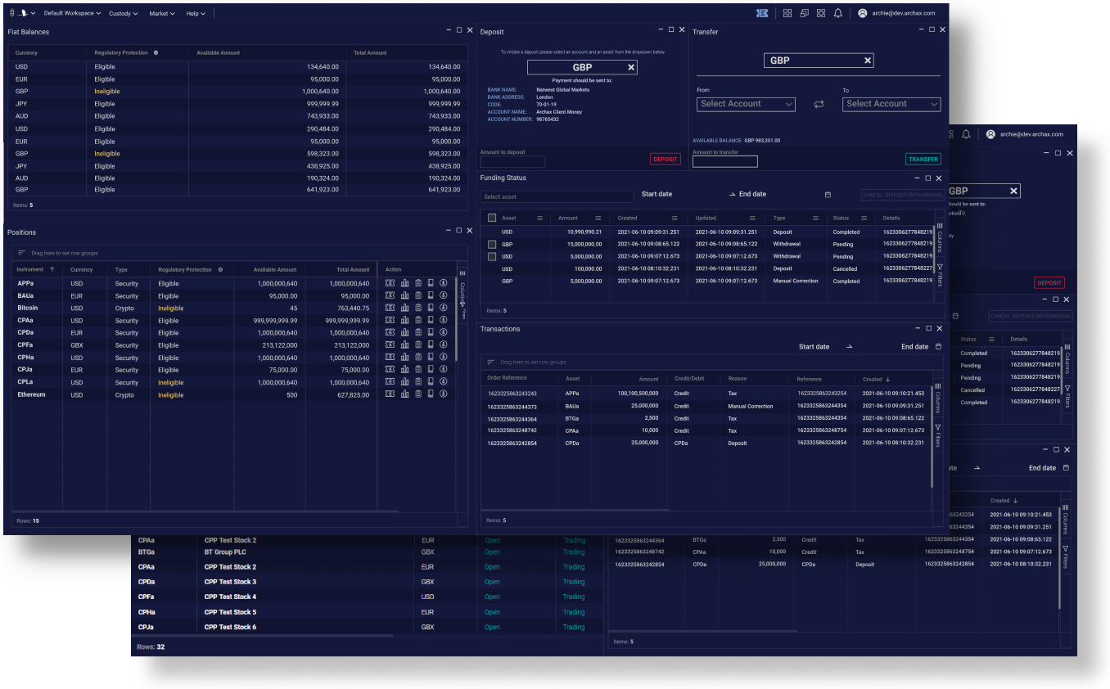This screenshot has height=689, width=1110.
Task: Click info icon beside Regulatory Protection in Fiat Balances
Action: [156, 53]
